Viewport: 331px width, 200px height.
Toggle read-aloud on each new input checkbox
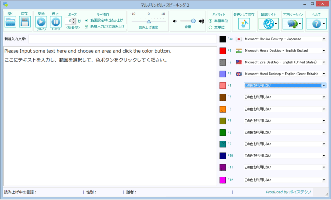point(86,27)
